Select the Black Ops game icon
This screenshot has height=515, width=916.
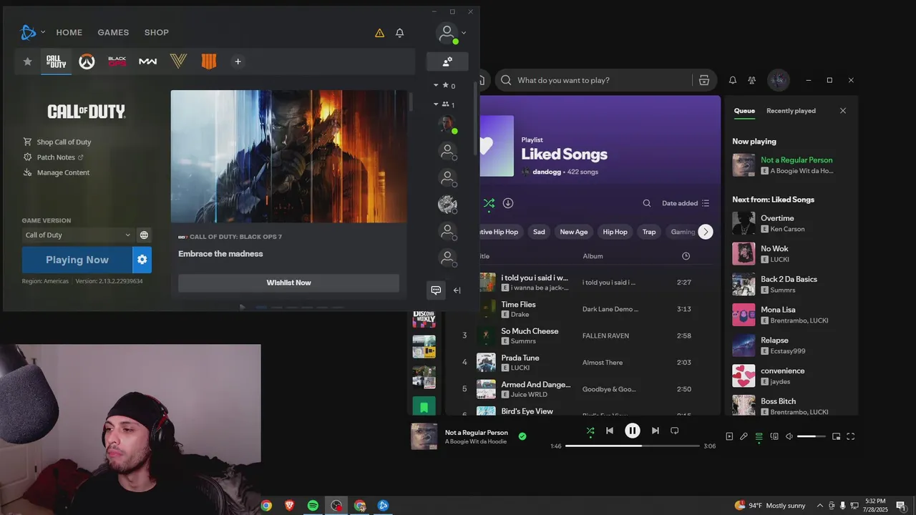point(117,62)
